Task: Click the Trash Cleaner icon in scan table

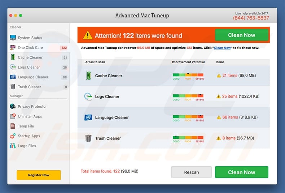Action: tap(88, 138)
